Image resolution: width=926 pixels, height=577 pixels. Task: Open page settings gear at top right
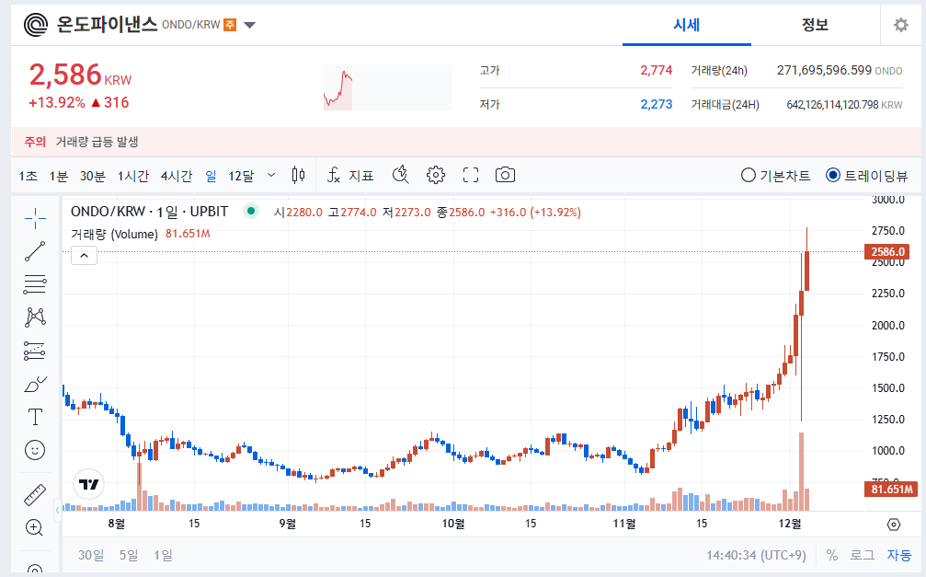coord(900,25)
